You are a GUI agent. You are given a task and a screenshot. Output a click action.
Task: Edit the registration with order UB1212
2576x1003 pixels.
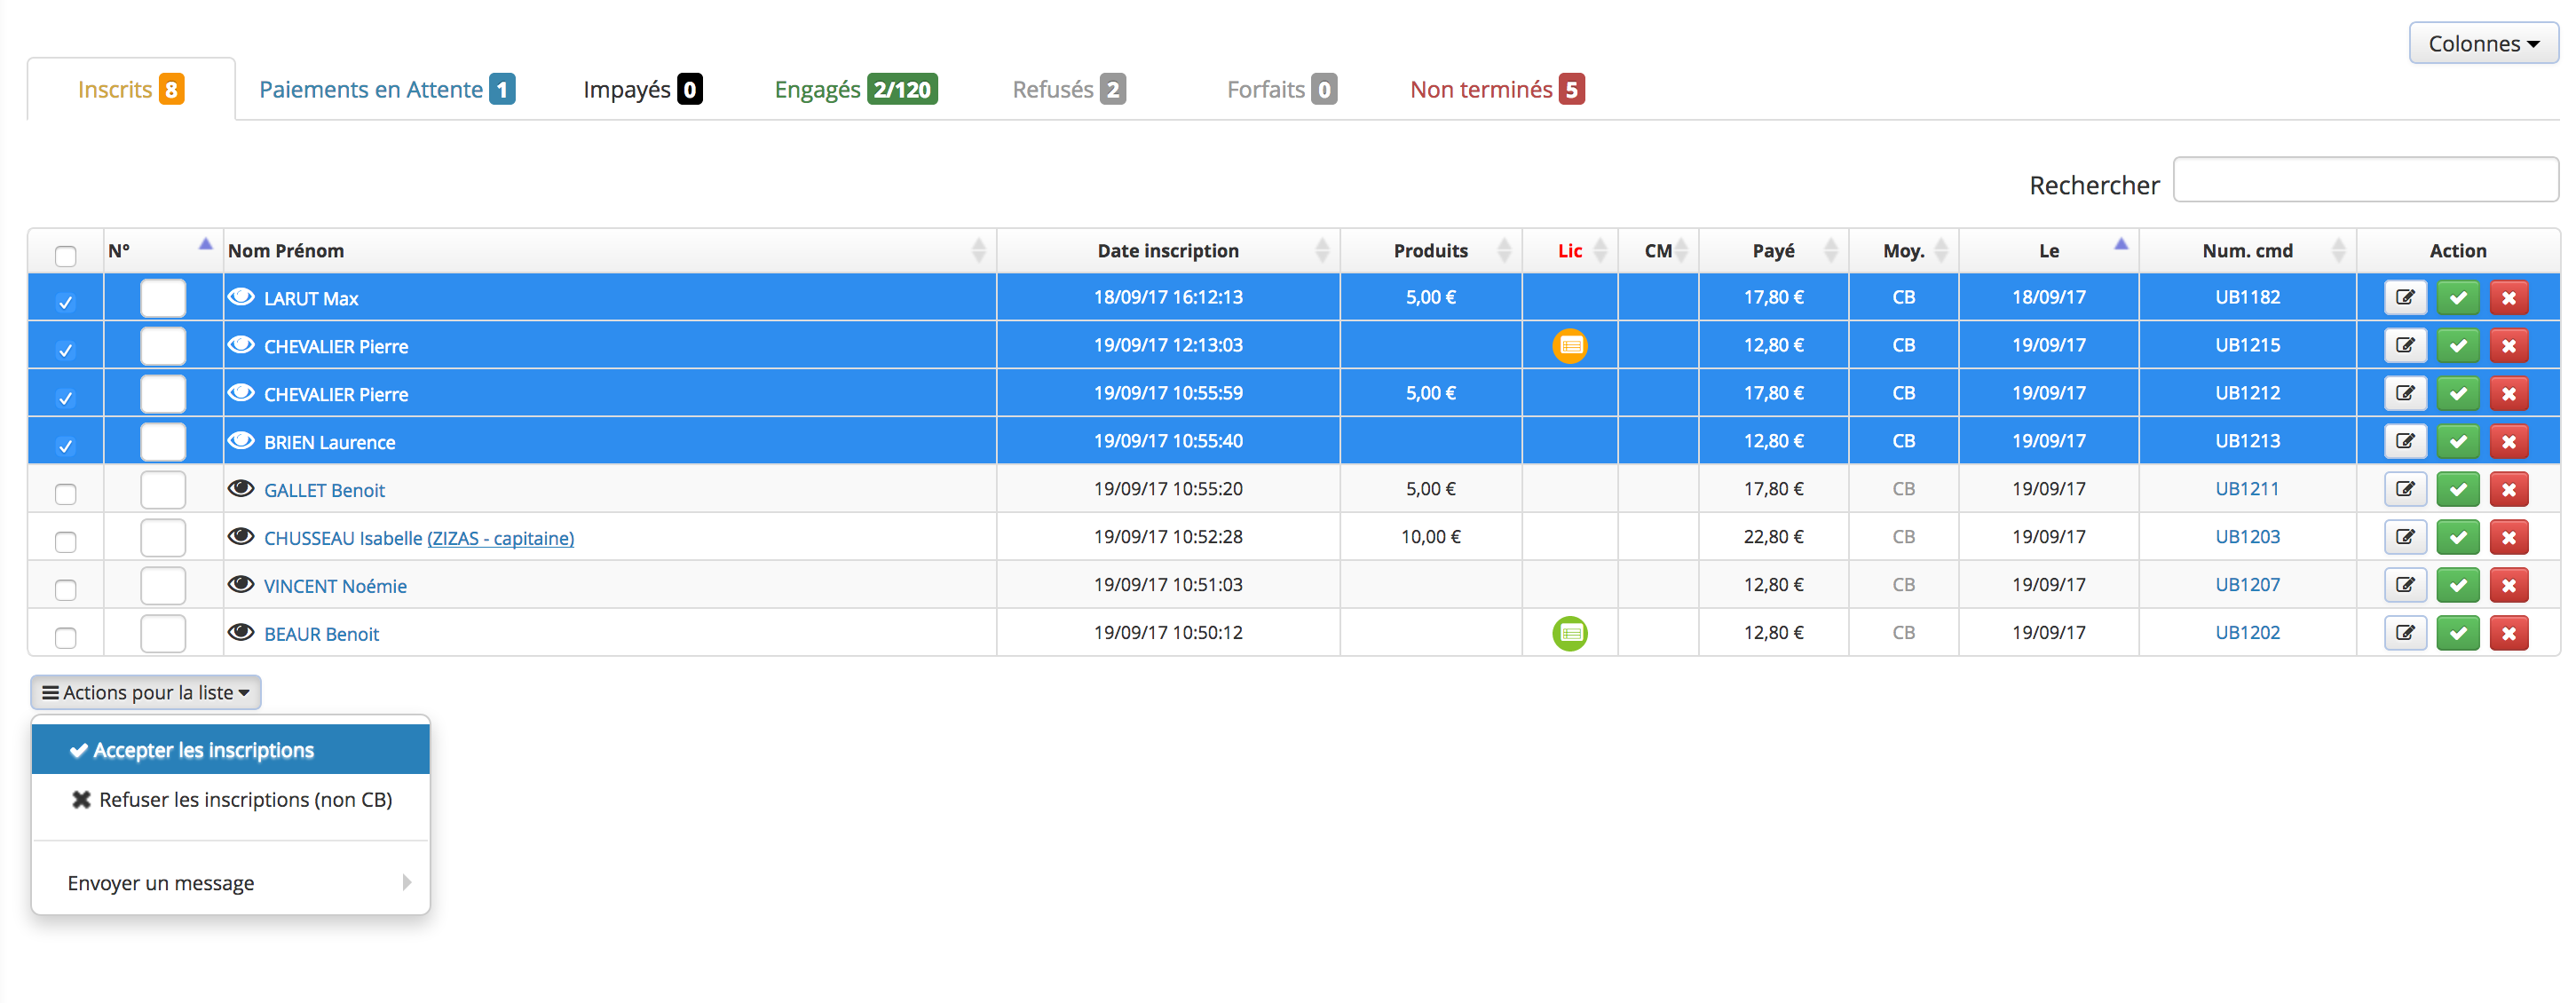(2405, 393)
